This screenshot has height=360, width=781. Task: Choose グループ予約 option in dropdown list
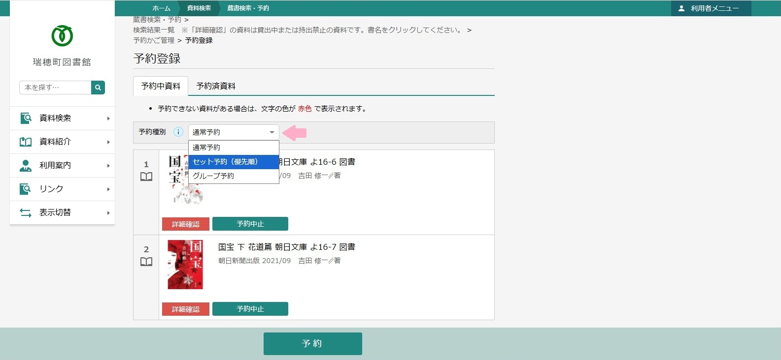click(233, 176)
